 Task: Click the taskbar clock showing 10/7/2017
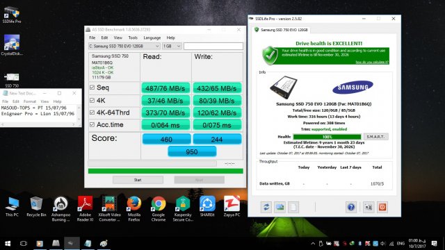[417, 244]
